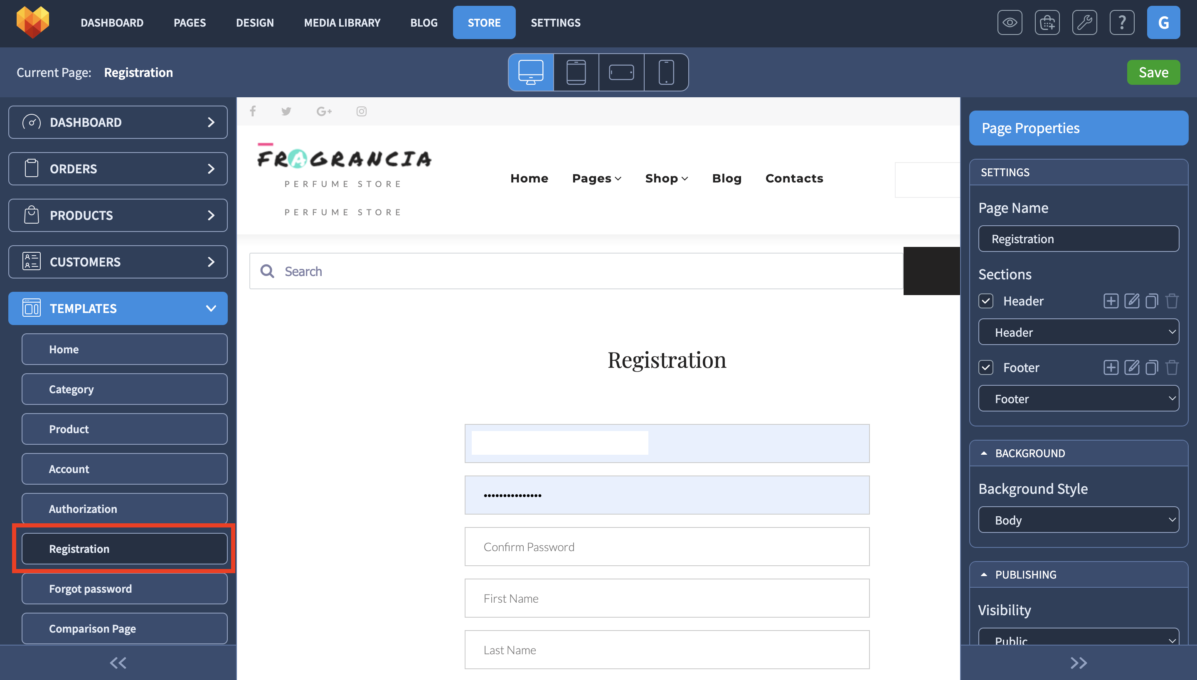Screen dimensions: 1197x680
Task: Collapse the left sidebar panel
Action: click(x=118, y=663)
